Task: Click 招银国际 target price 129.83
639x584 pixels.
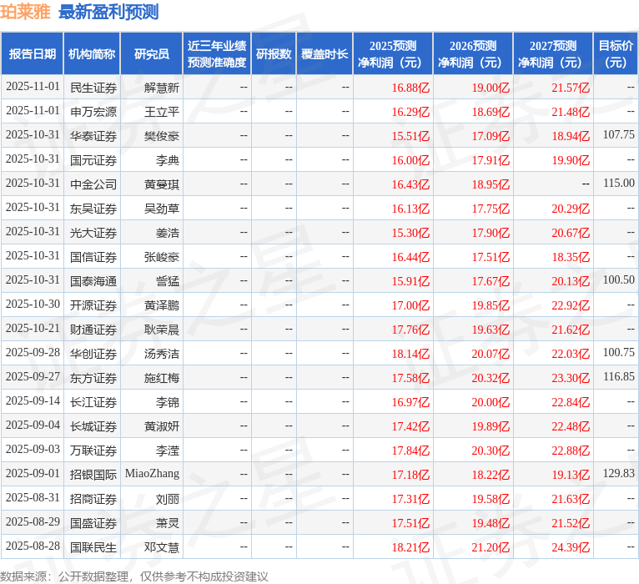Action: (x=618, y=474)
